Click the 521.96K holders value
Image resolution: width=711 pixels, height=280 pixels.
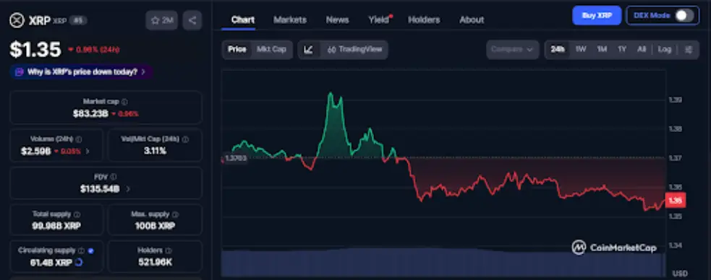click(x=155, y=262)
